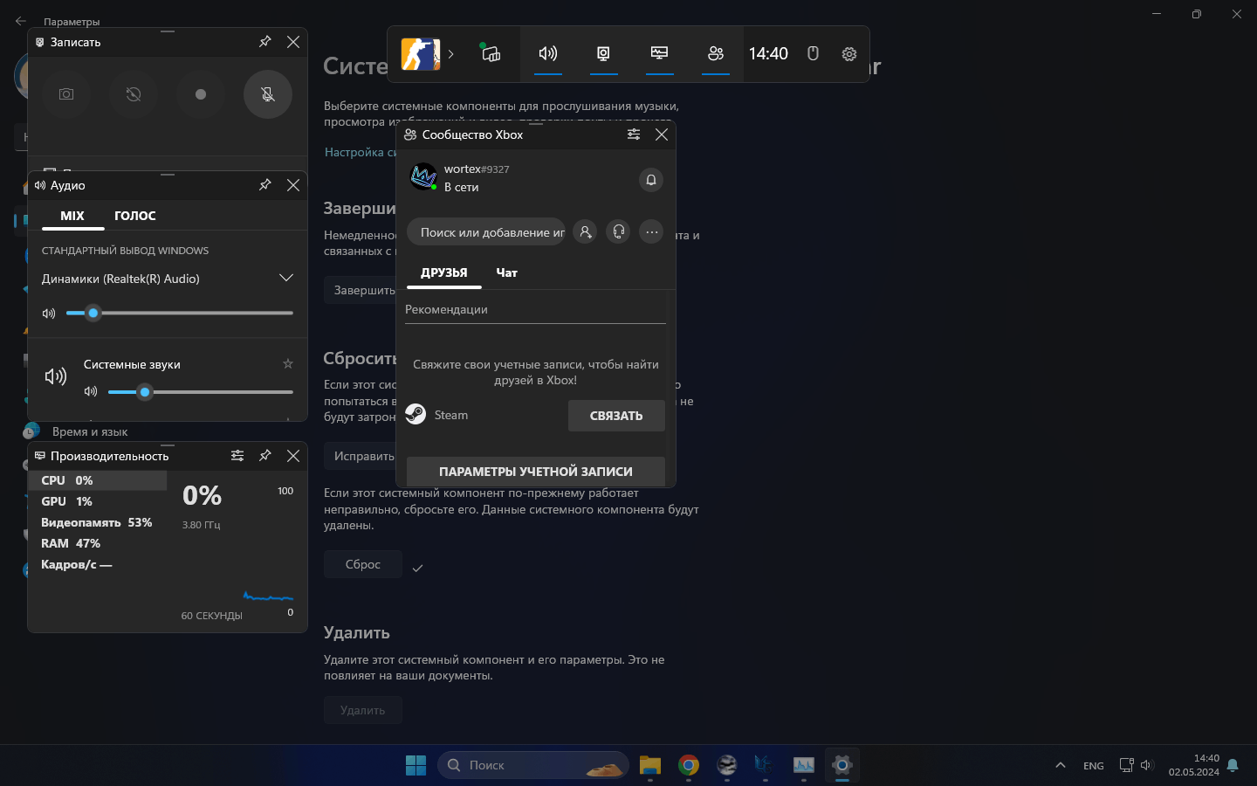Mute the Системные звуки small speaker icon
1257x786 pixels.
pos(91,391)
